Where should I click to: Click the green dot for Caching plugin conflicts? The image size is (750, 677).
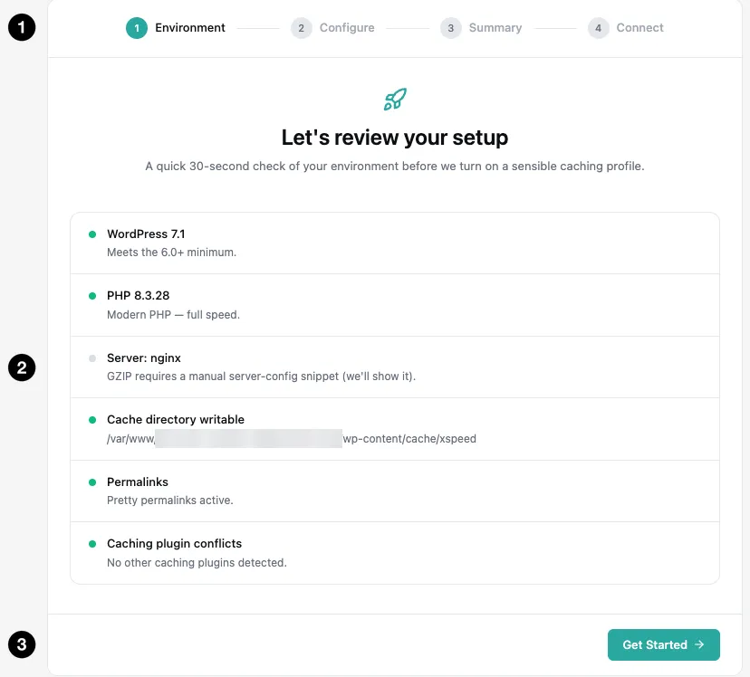tap(92, 544)
